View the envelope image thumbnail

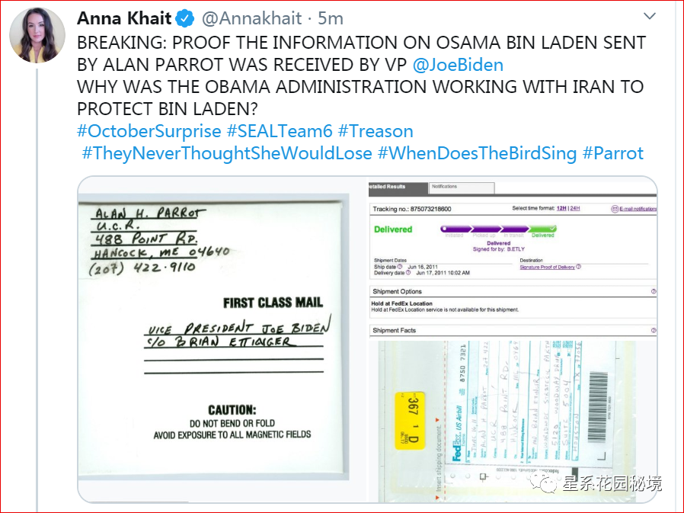(214, 339)
